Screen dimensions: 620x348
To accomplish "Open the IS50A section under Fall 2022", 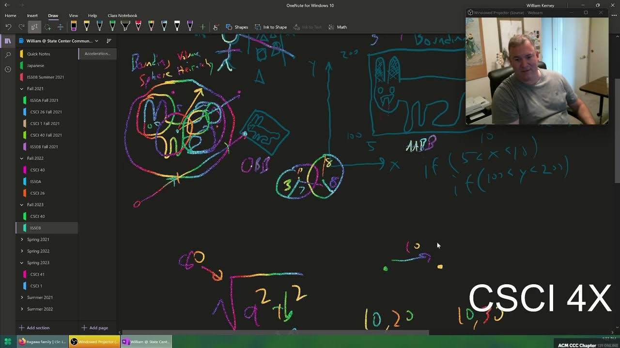I will coord(47,181).
